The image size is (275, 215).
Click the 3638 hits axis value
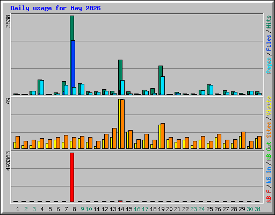pyautogui.click(x=8, y=21)
